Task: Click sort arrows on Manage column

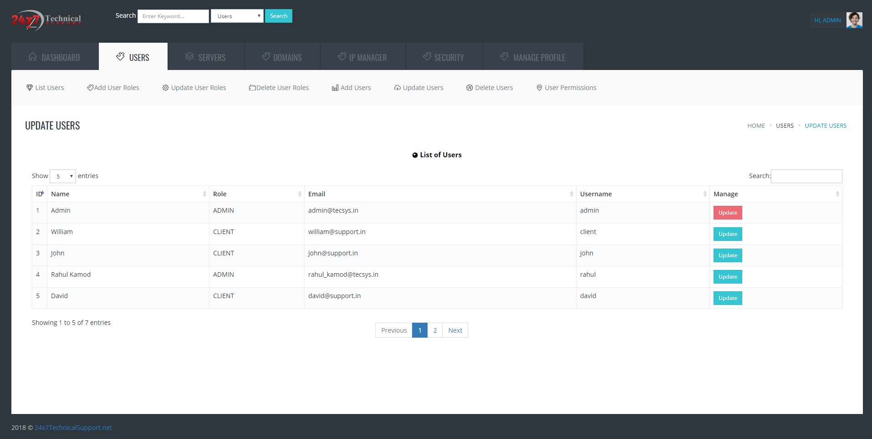Action: pos(837,194)
